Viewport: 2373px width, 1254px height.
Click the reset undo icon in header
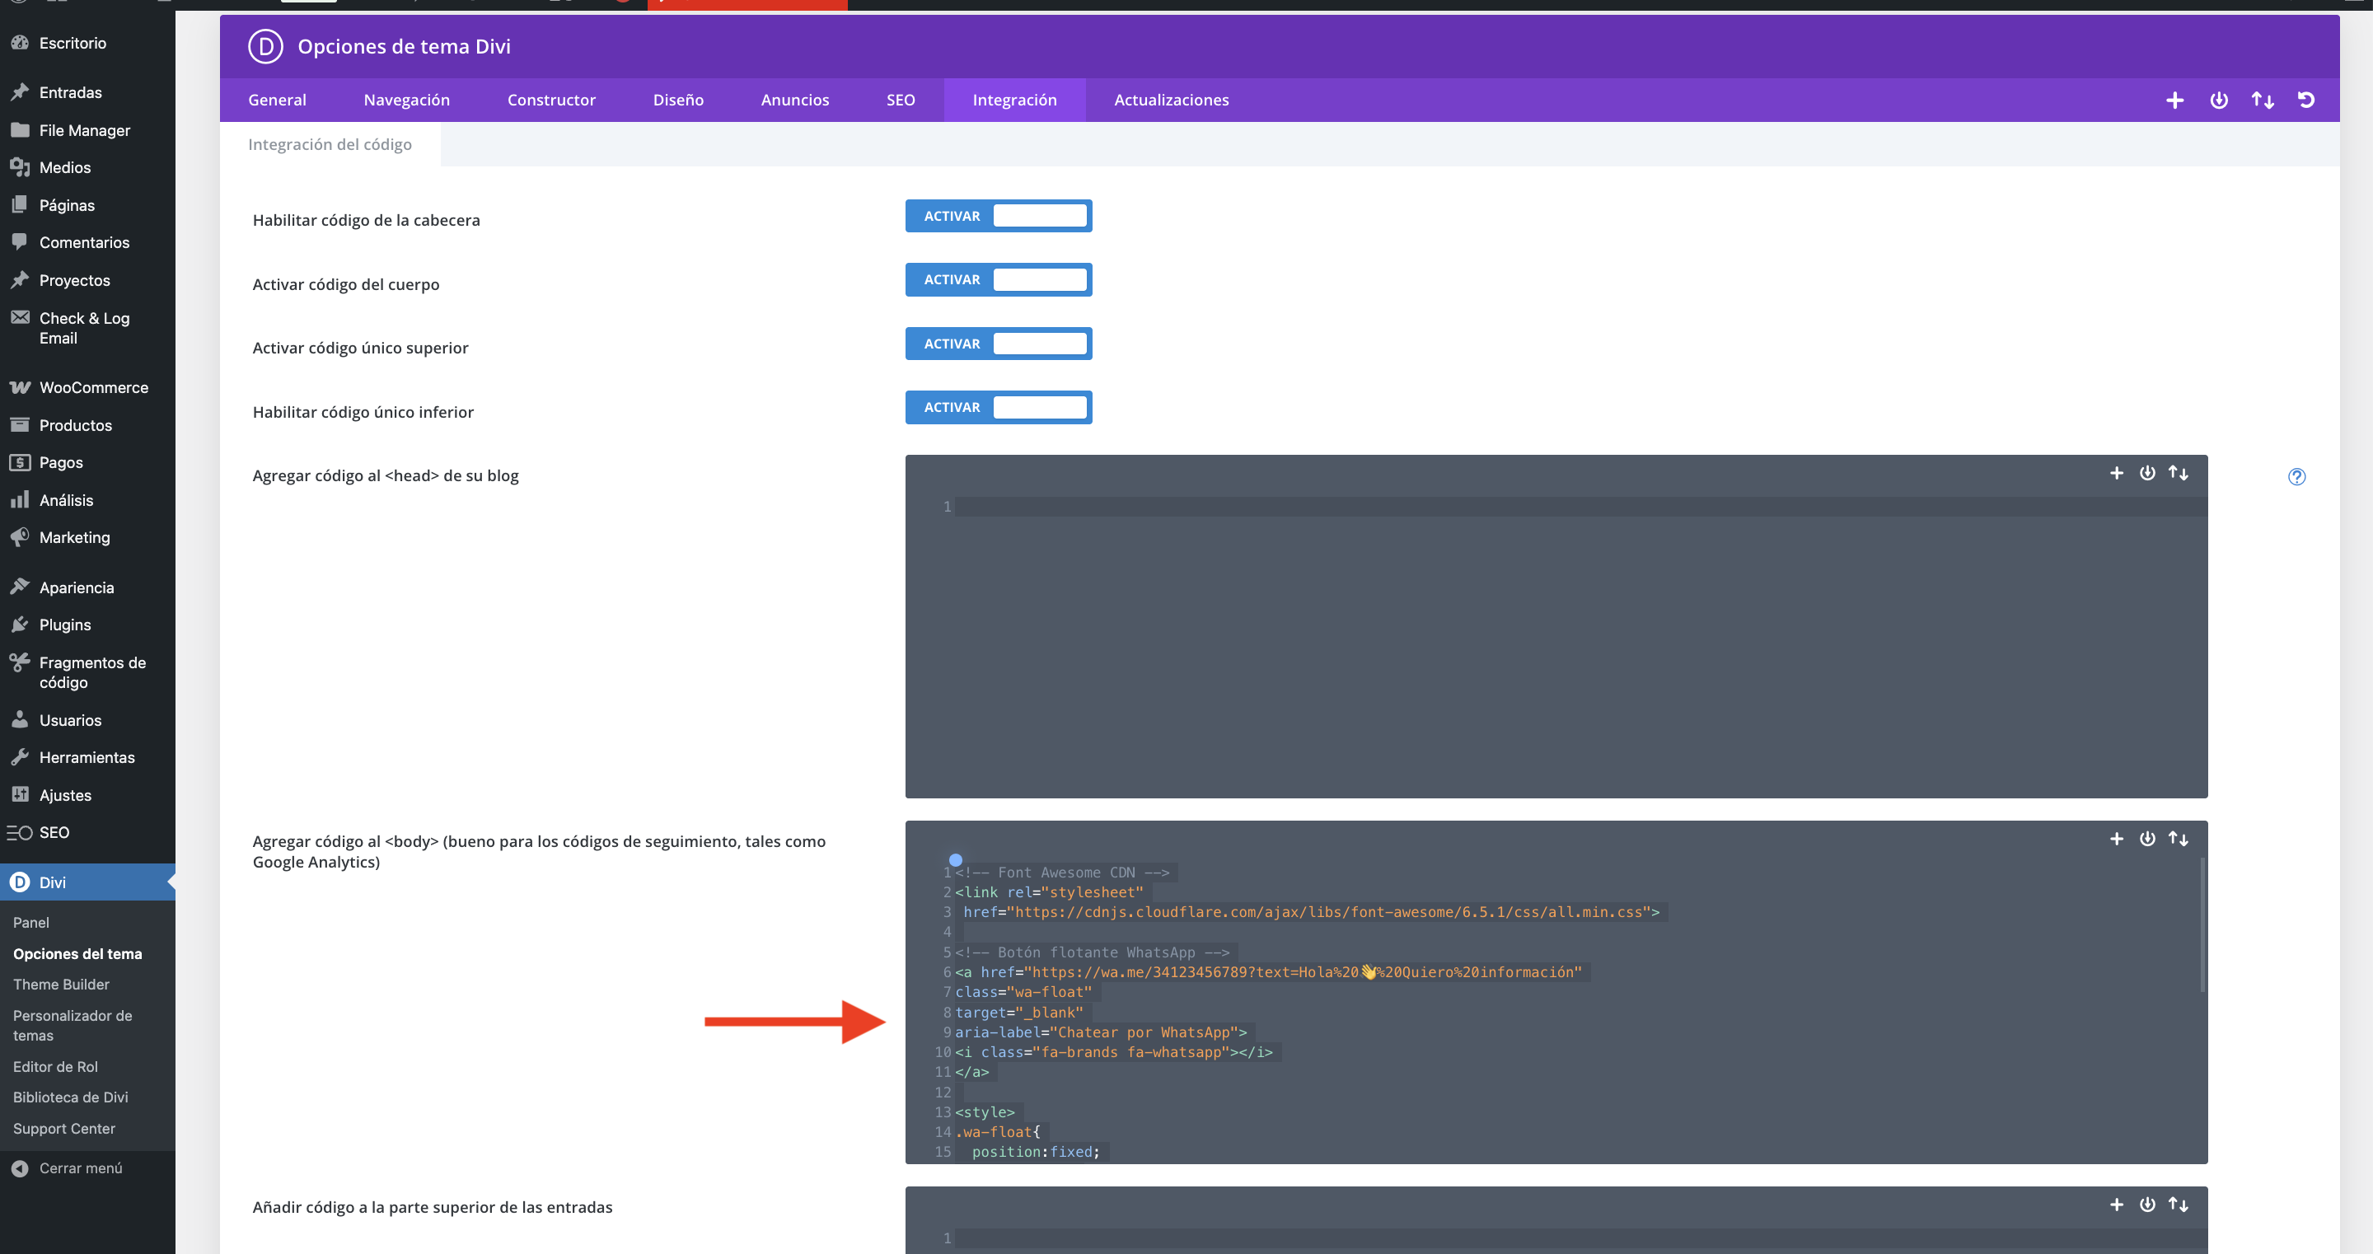click(2305, 100)
